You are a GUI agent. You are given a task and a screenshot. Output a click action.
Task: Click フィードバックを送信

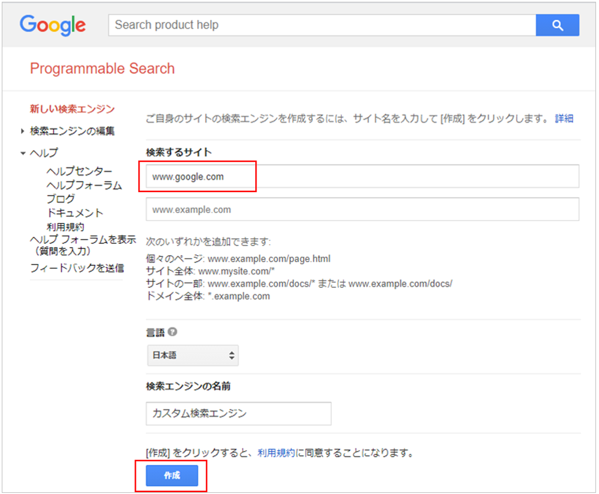click(x=77, y=268)
